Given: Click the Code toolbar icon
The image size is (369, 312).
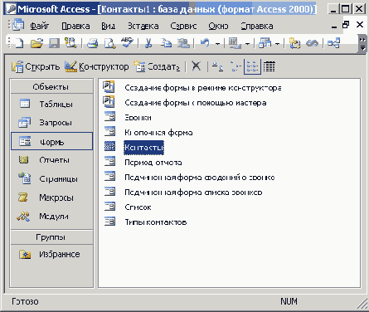Looking at the screenshot, I should coord(294,43).
